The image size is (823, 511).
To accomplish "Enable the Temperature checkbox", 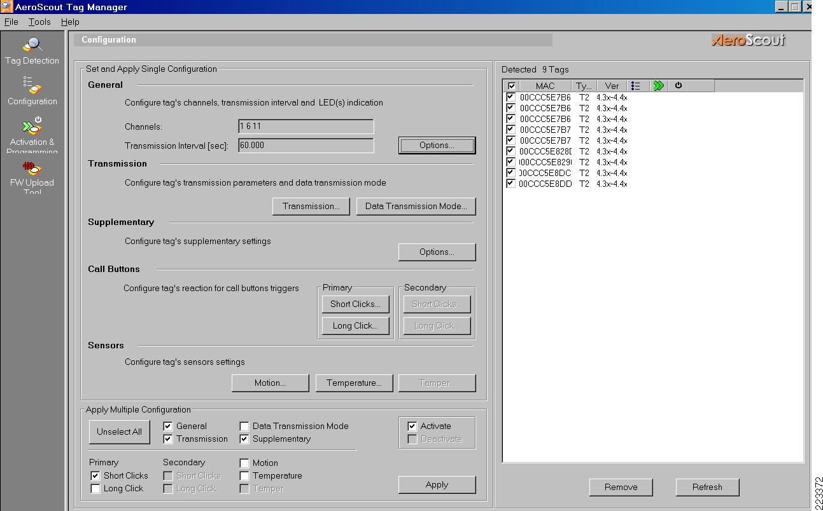I will pyautogui.click(x=244, y=475).
